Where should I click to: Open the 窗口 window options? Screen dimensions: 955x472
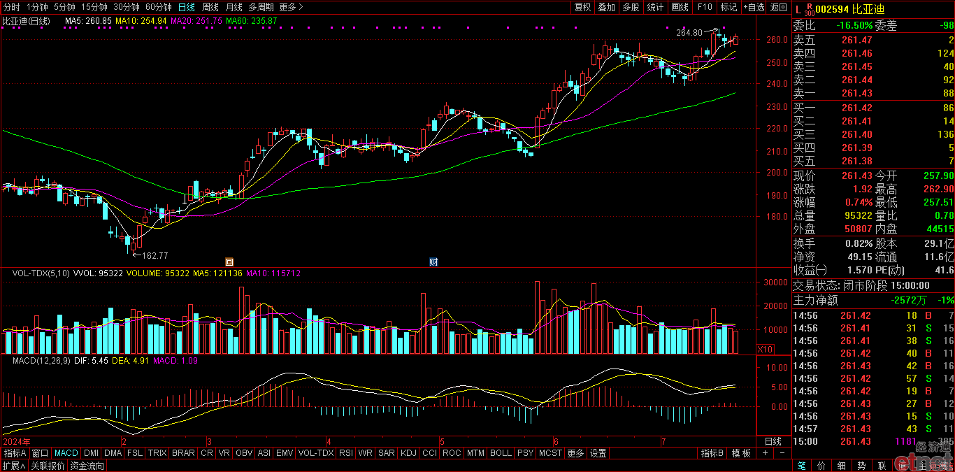click(x=41, y=453)
